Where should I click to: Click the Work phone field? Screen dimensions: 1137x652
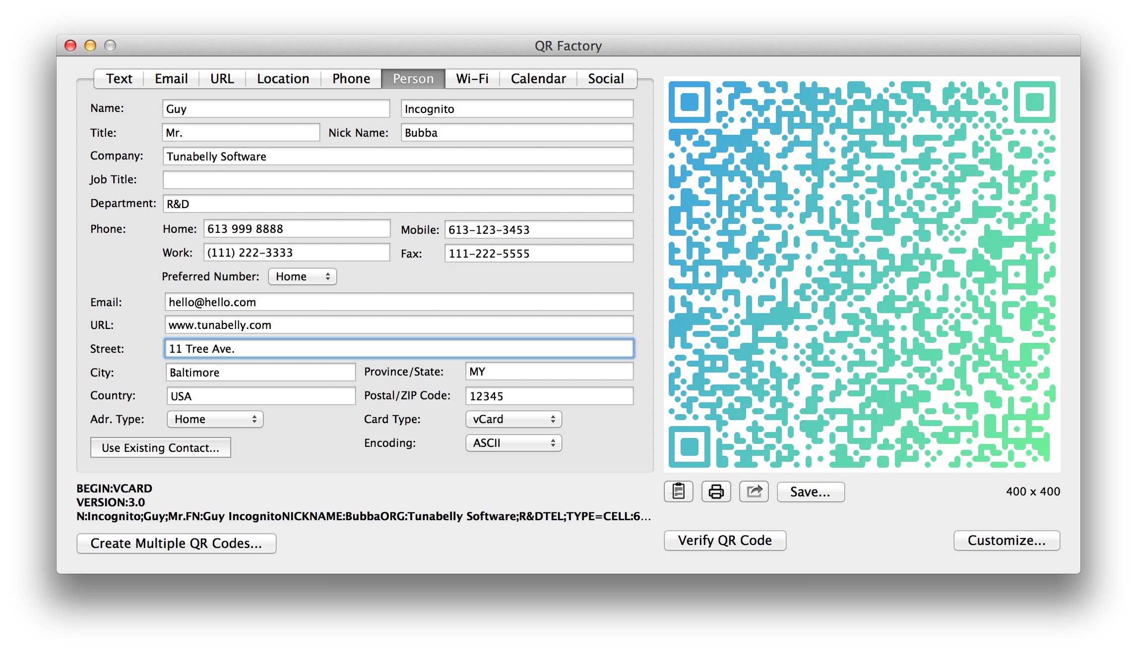click(297, 252)
